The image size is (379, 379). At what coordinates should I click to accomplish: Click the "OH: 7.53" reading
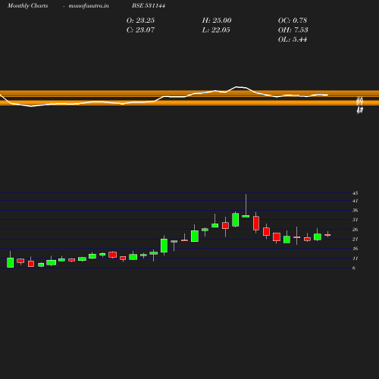pos(293,30)
